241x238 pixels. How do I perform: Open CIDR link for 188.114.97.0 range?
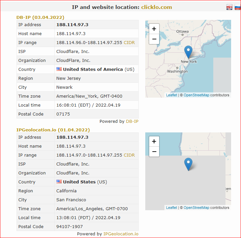point(129,155)
